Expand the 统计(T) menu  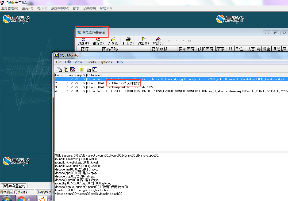[x=42, y=8]
